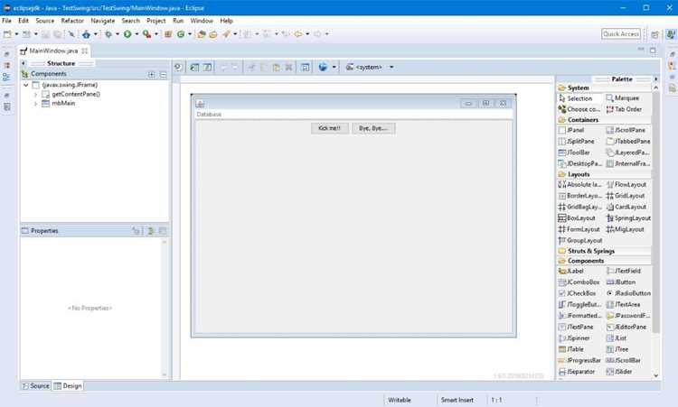
Task: Open the Refactor menu
Action: tap(72, 20)
